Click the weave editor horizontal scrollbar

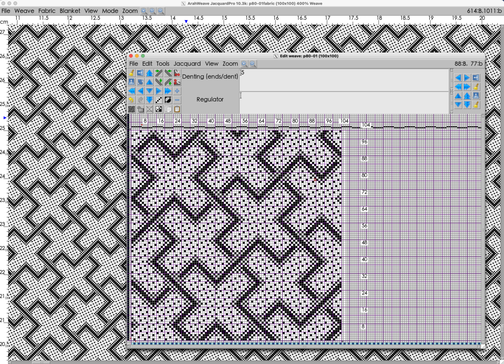tap(304, 347)
